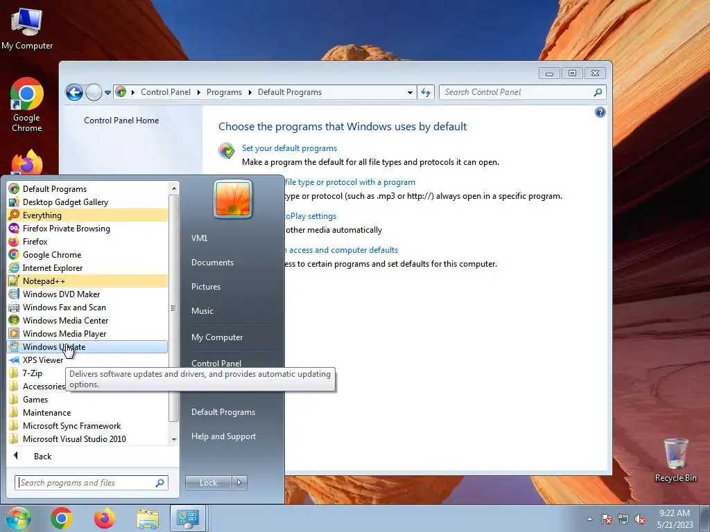Launch Notepad++ icon
This screenshot has height=532, width=710.
14,281
